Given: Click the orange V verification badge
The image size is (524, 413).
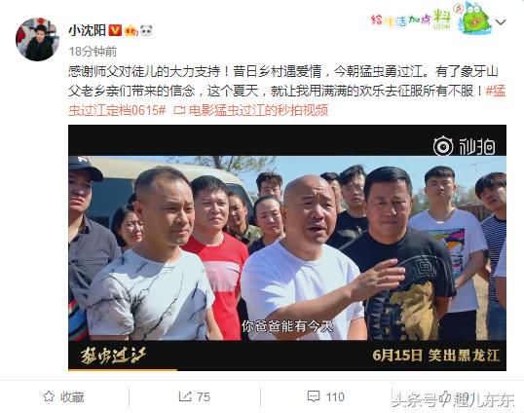Looking at the screenshot, I should coord(115,30).
